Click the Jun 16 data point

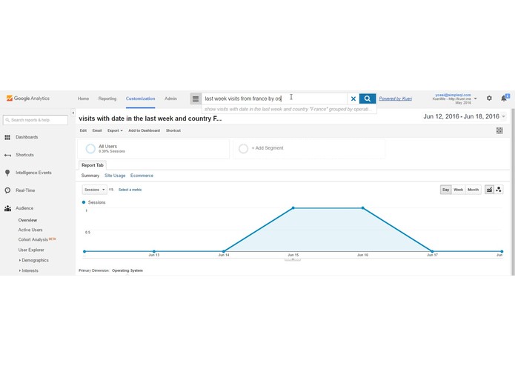(363, 207)
